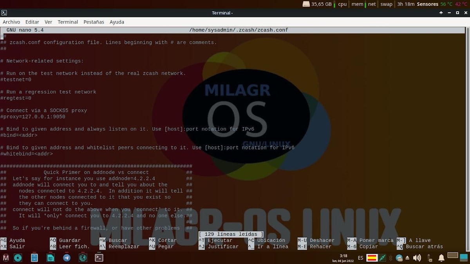Click the ^Q Buscar atrás shortcut
470x264 pixels.
coord(420,247)
